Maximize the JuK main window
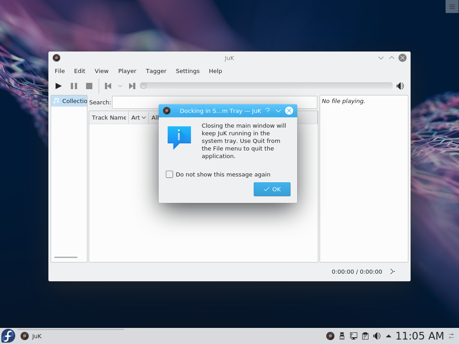This screenshot has width=459, height=344. pyautogui.click(x=392, y=58)
